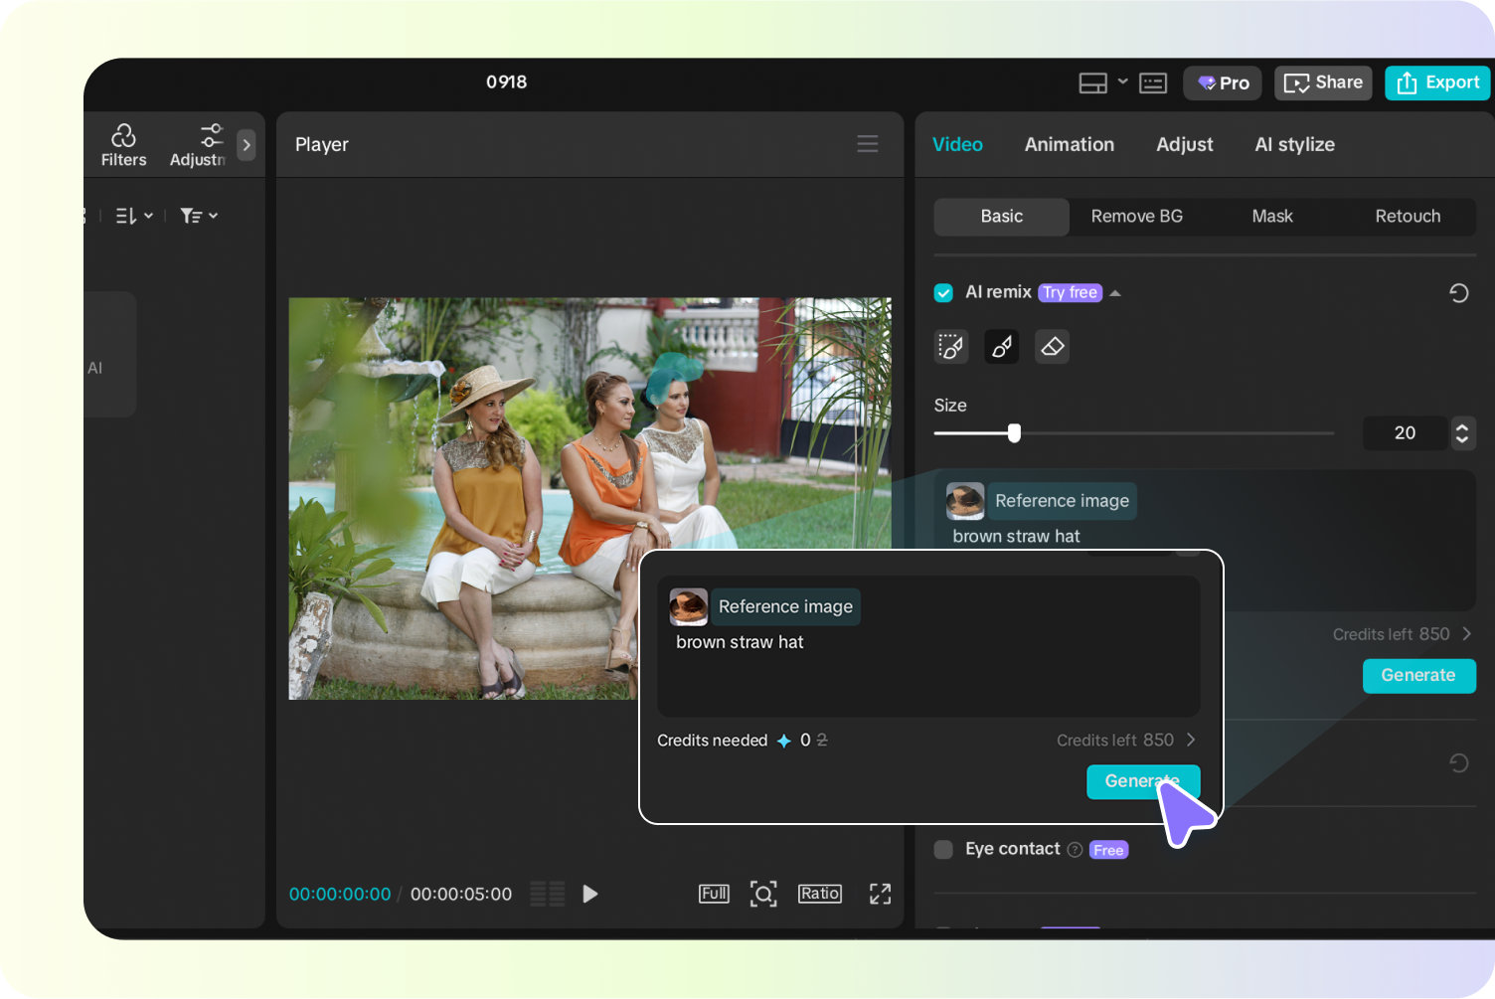1495x999 pixels.
Task: Click the Generate button in popup
Action: [x=1143, y=782]
